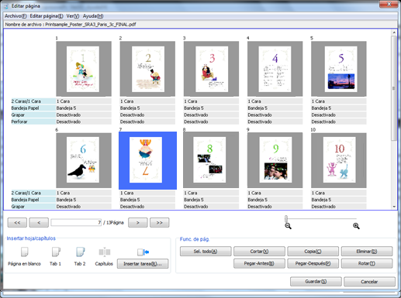
Task: Select page 6 thumbnail with crow
Action: point(84,160)
